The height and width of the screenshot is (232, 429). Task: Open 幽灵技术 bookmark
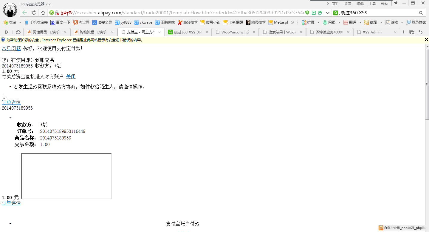(x=255, y=22)
